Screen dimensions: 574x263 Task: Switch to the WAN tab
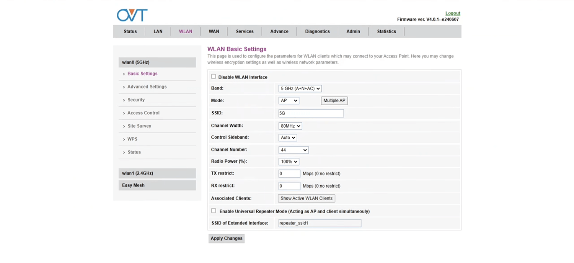(214, 31)
